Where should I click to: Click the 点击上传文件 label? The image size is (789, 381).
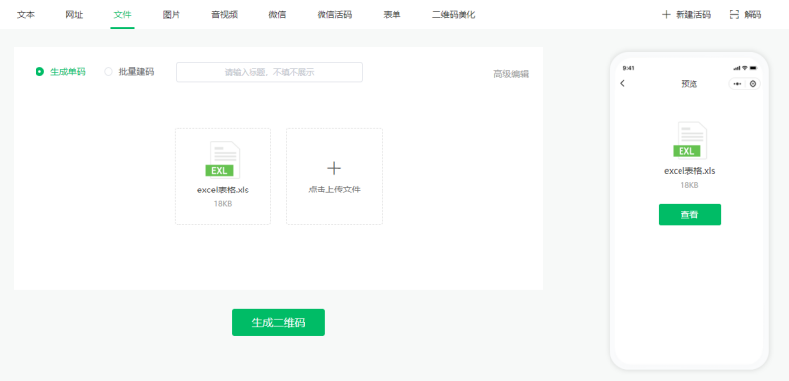334,190
